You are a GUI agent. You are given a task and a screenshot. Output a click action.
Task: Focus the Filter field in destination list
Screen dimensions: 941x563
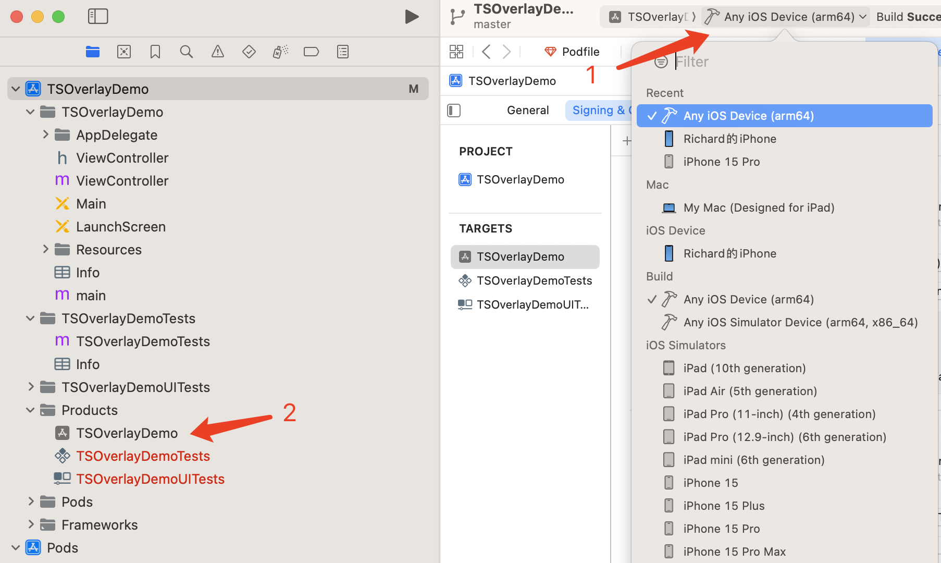(802, 62)
